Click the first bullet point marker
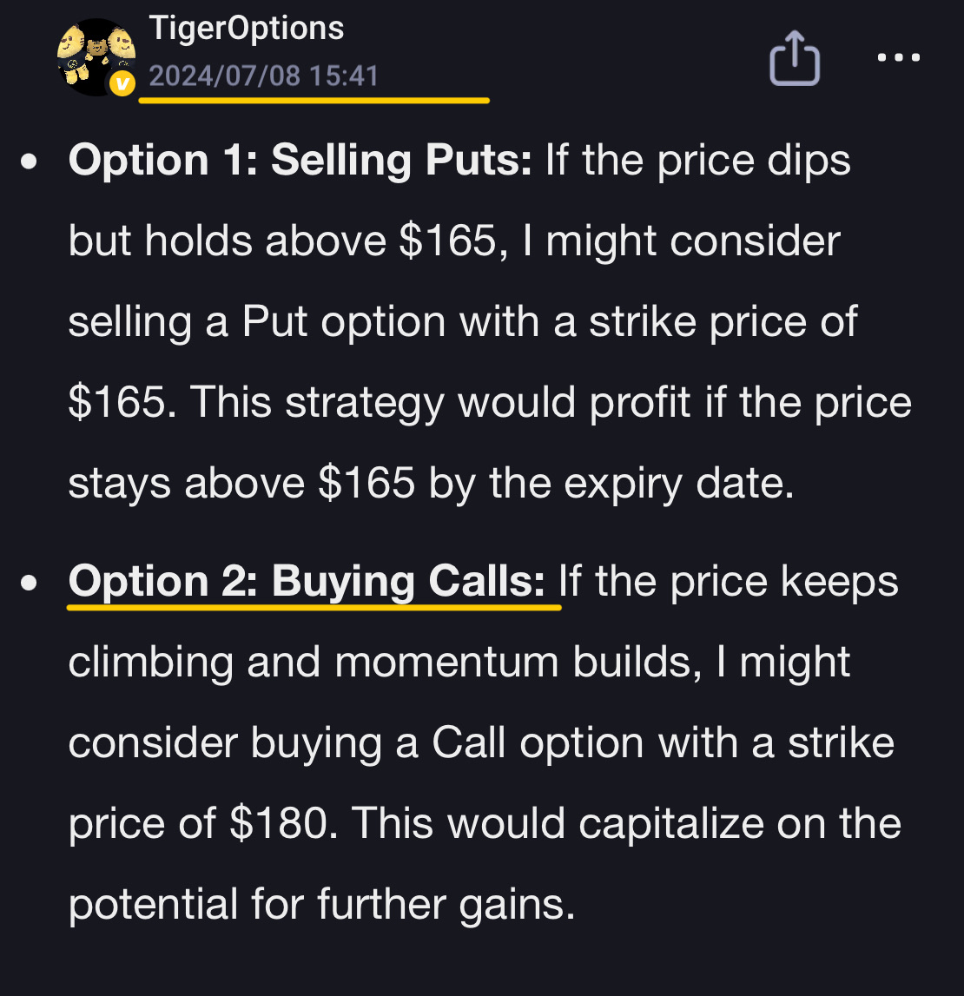This screenshot has width=964, height=996. 30,162
